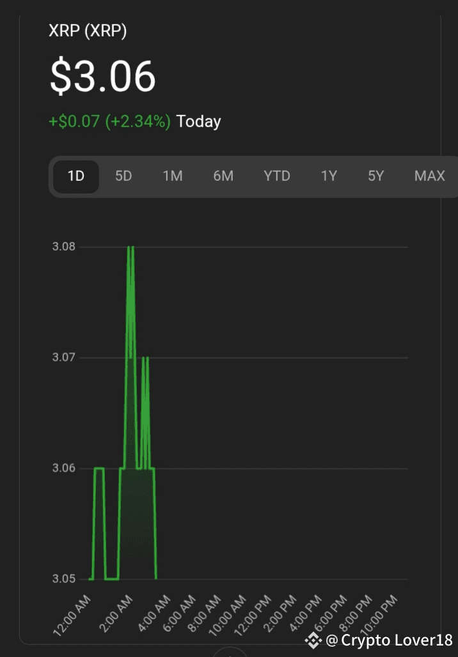The image size is (458, 657).
Task: Click the Today label next to the change
Action: coord(199,121)
